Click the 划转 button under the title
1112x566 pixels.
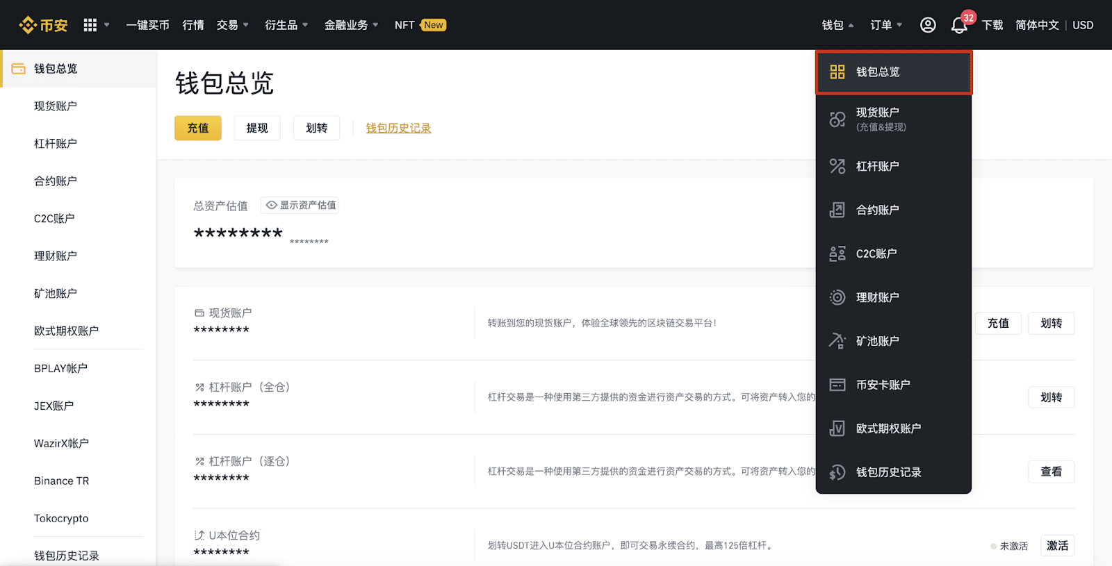pyautogui.click(x=316, y=128)
